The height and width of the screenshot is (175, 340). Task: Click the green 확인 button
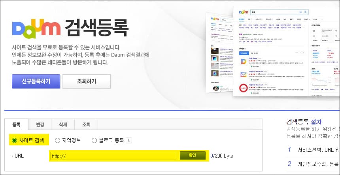tap(193, 156)
